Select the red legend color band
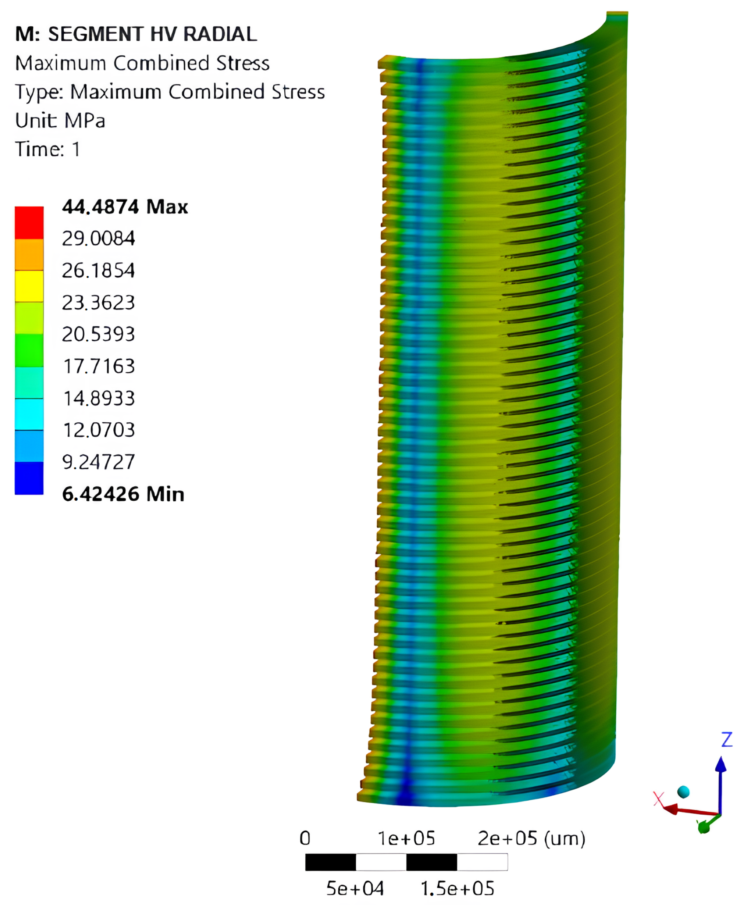 pyautogui.click(x=29, y=223)
